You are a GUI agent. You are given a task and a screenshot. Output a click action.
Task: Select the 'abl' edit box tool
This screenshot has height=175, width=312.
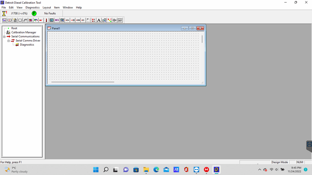[x=120, y=20]
